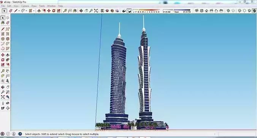Screen dimensions: 257x138
Task: Enable Wireframe face style
Action: pyautogui.click(x=240, y=11)
